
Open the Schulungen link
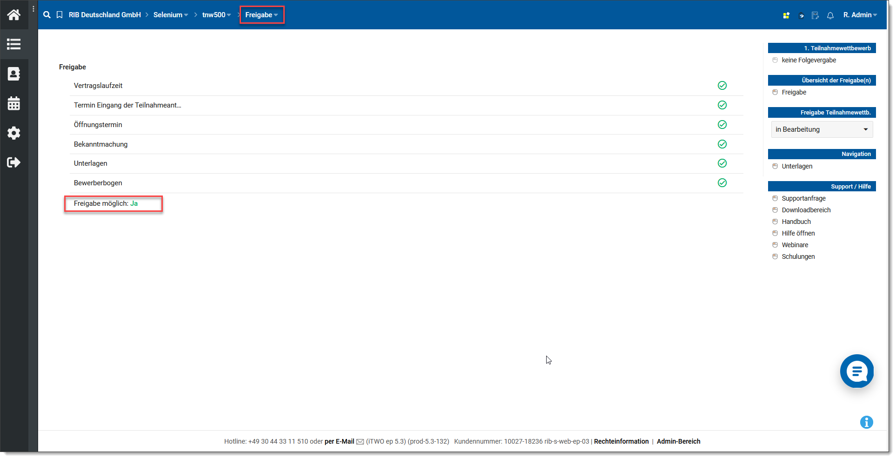(x=798, y=256)
